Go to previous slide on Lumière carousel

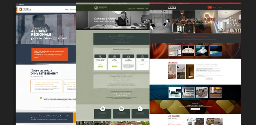tap(151, 21)
